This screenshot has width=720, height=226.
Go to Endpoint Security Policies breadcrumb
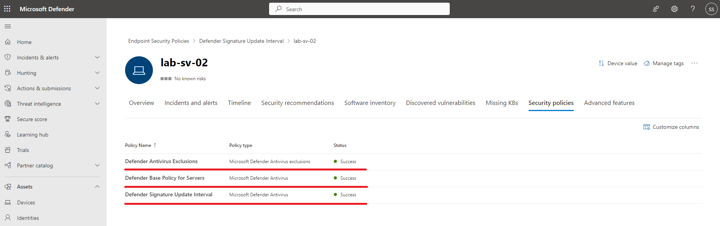pyautogui.click(x=159, y=41)
